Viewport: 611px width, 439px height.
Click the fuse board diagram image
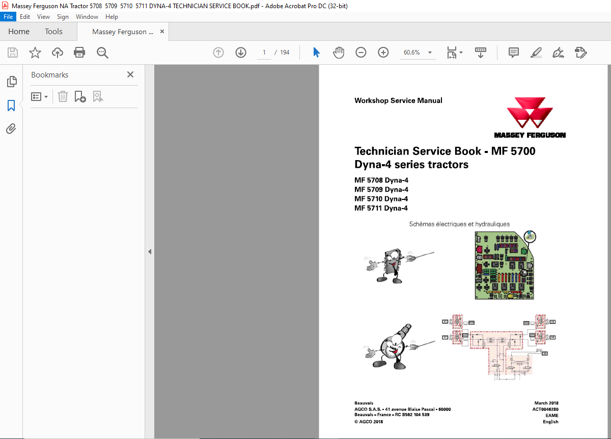click(x=506, y=265)
